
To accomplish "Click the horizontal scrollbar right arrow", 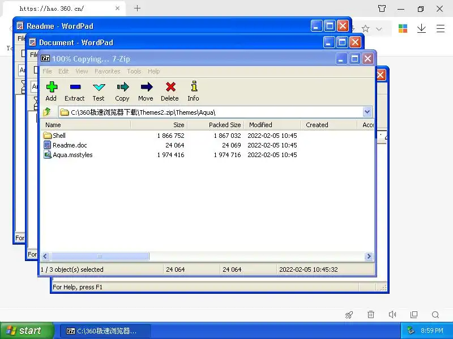I will pos(369,257).
